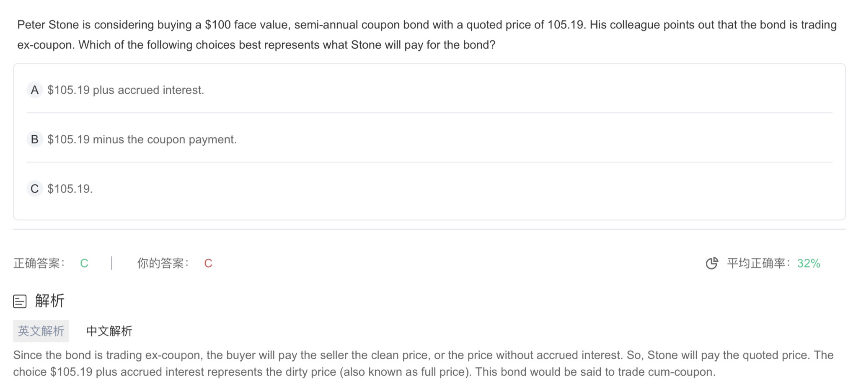Click the green correct answer C
848x384 pixels.
coord(84,263)
